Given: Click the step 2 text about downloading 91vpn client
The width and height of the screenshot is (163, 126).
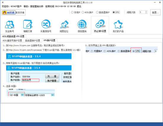Looking at the screenshot, I should pyautogui.click(x=41, y=50).
